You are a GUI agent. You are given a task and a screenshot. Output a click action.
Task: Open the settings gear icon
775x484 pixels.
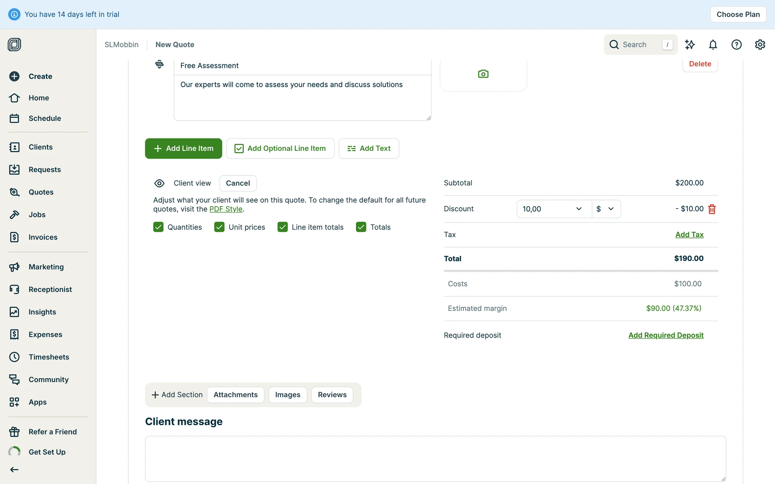(760, 45)
